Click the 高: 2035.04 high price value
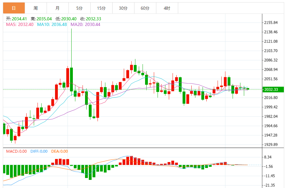 click(x=41, y=19)
